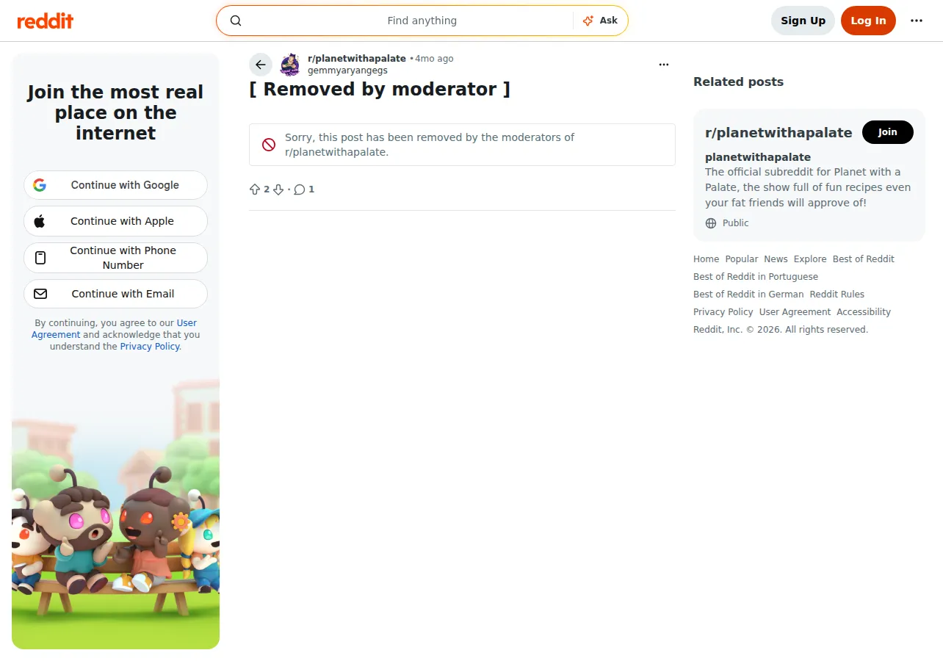Click the Sign Up button
This screenshot has height=661, width=943.
pos(803,21)
